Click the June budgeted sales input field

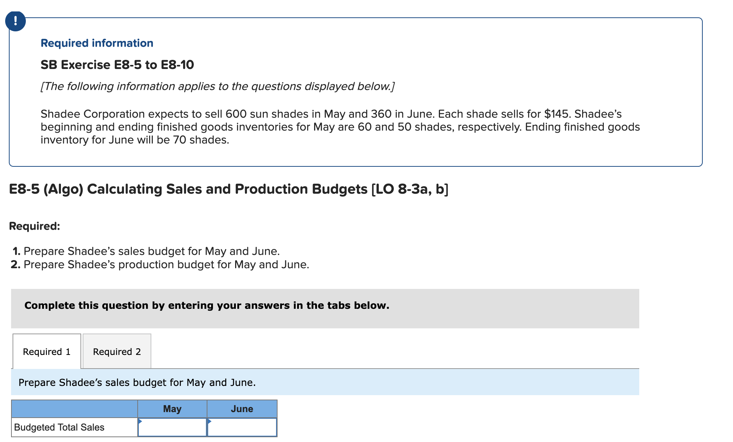[x=242, y=427]
